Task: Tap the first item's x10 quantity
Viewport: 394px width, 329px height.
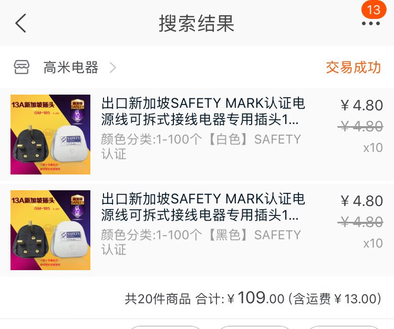Action: 373,148
